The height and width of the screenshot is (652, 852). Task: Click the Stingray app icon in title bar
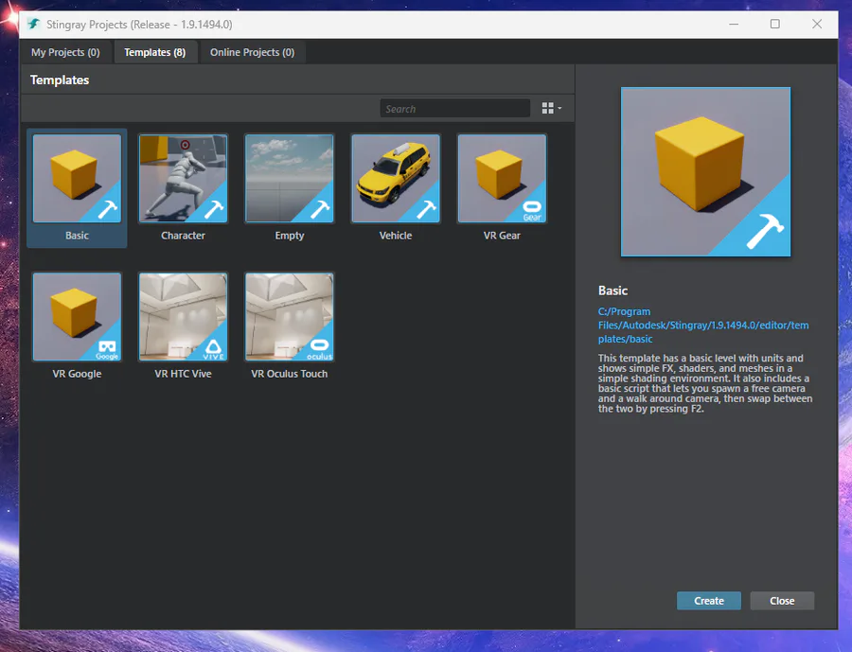[x=34, y=24]
